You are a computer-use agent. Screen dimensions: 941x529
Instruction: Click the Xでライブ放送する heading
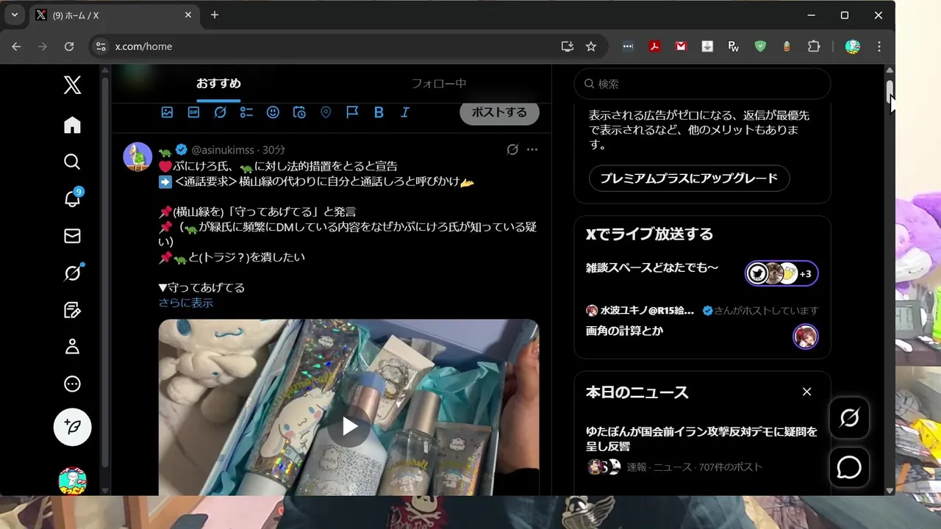point(649,234)
